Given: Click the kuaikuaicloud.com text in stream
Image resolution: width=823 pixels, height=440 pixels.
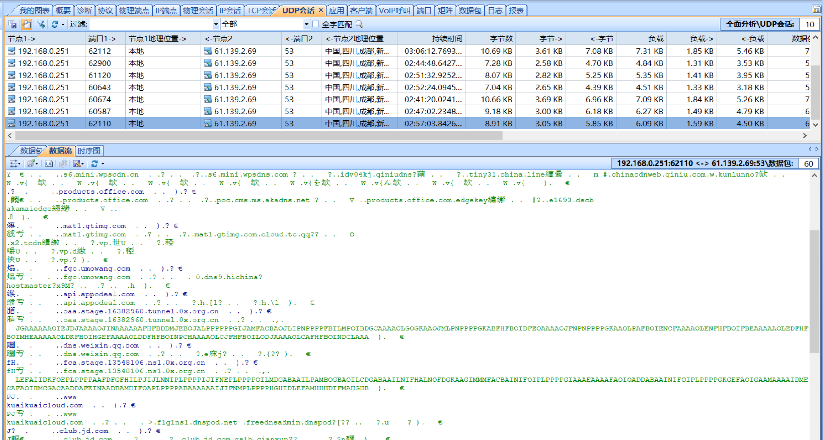Looking at the screenshot, I should (45, 405).
